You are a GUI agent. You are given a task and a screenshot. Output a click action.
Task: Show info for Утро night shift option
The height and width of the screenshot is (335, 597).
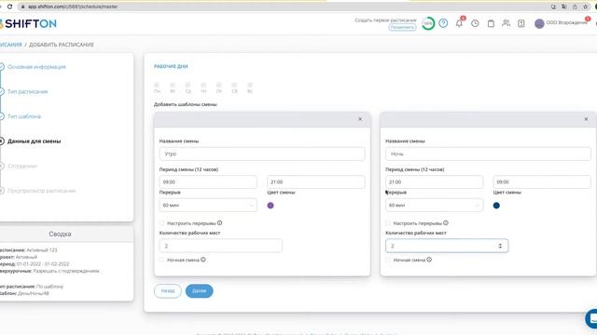tap(203, 260)
